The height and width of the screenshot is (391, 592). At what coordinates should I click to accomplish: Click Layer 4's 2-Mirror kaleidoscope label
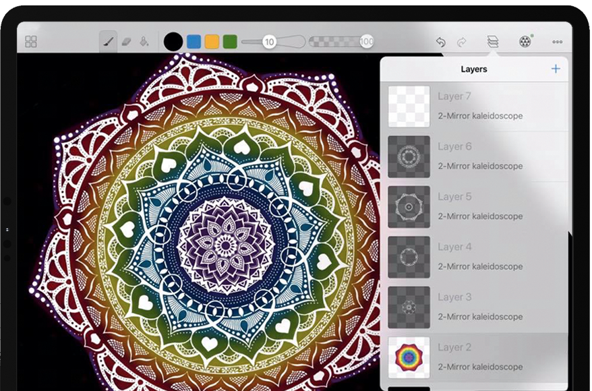click(480, 266)
